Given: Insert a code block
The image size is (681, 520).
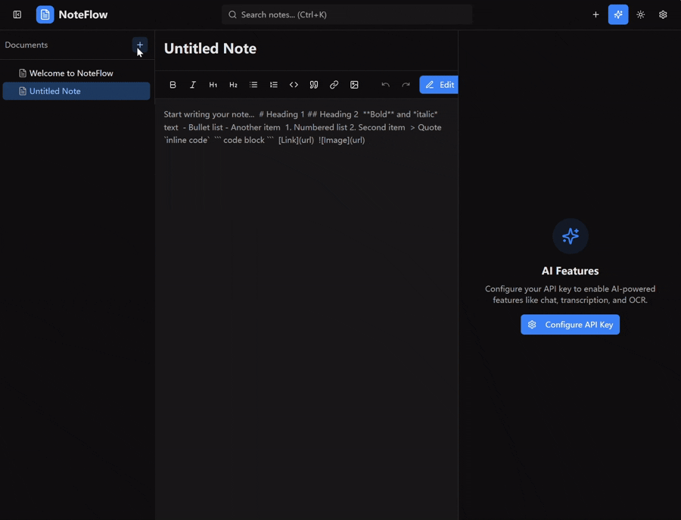Looking at the screenshot, I should [294, 85].
